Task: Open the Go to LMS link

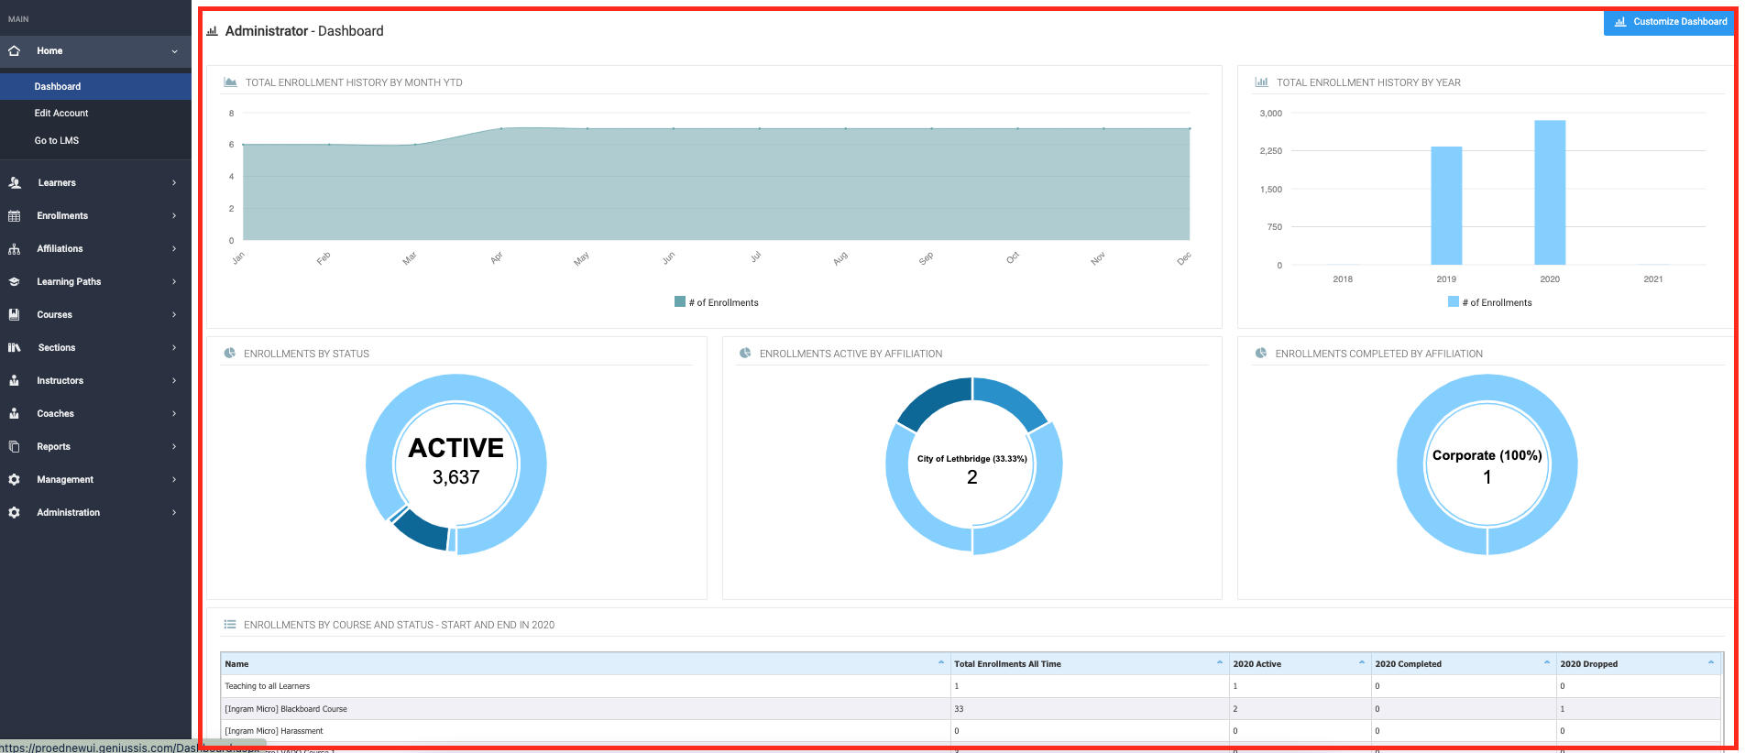Action: (x=57, y=140)
